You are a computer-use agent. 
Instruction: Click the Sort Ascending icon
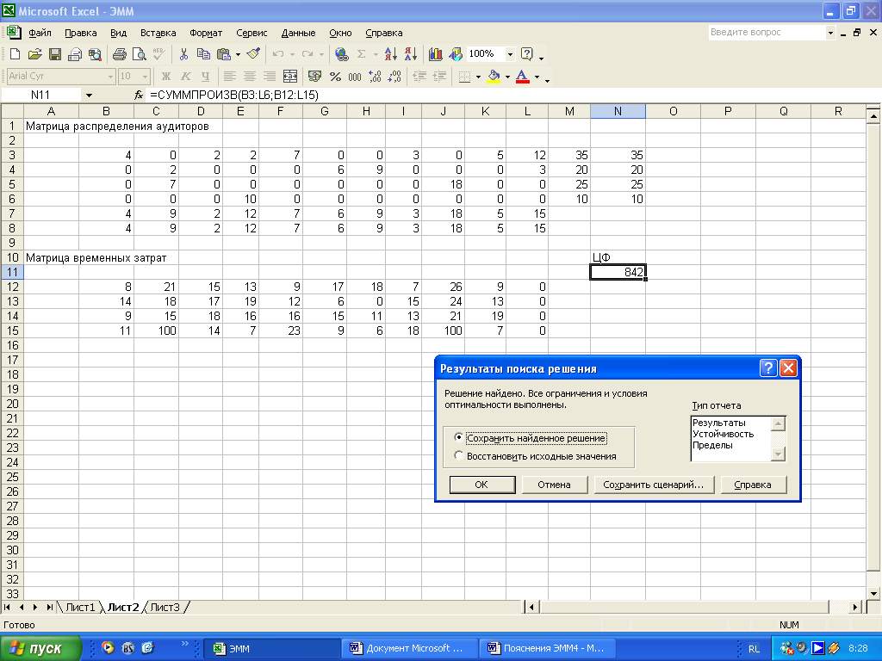(391, 54)
